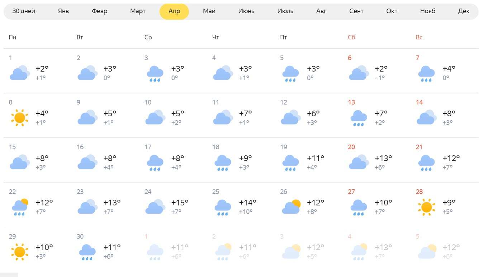Open the April 20 day number
484x277 pixels.
point(351,147)
